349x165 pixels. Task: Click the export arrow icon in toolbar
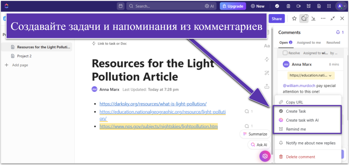pyautogui.click(x=313, y=19)
